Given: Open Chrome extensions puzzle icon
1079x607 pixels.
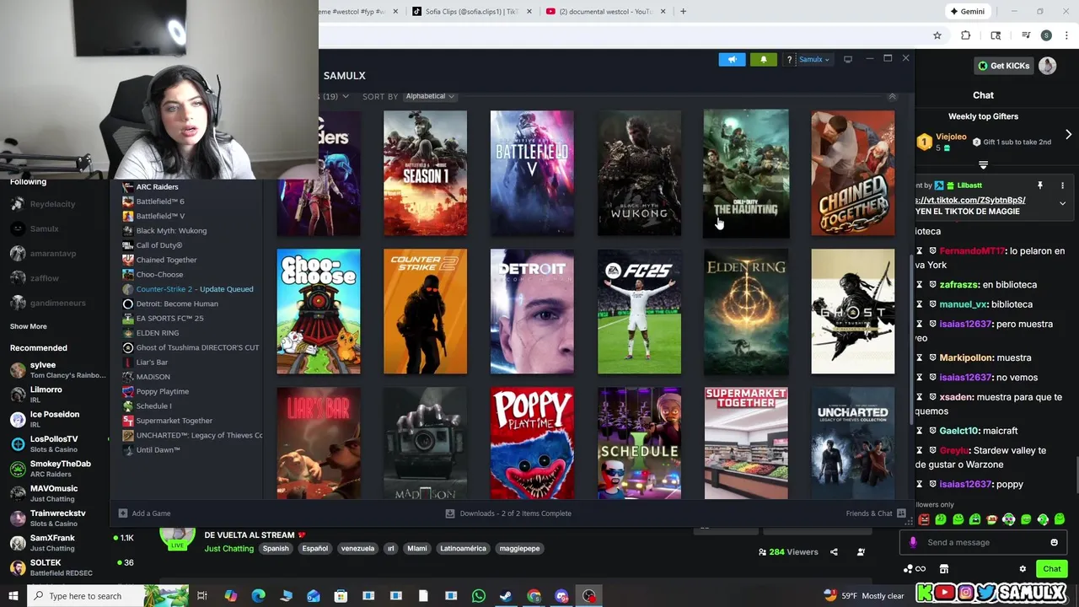Looking at the screenshot, I should coord(966,35).
